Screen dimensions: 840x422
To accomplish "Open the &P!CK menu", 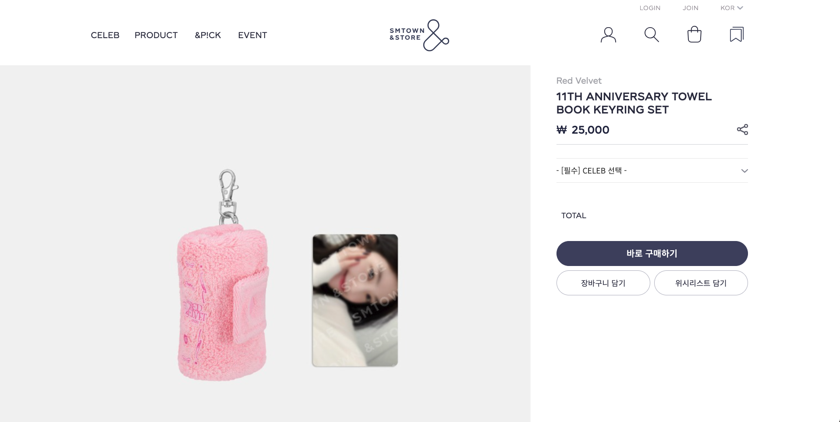I will [x=208, y=35].
